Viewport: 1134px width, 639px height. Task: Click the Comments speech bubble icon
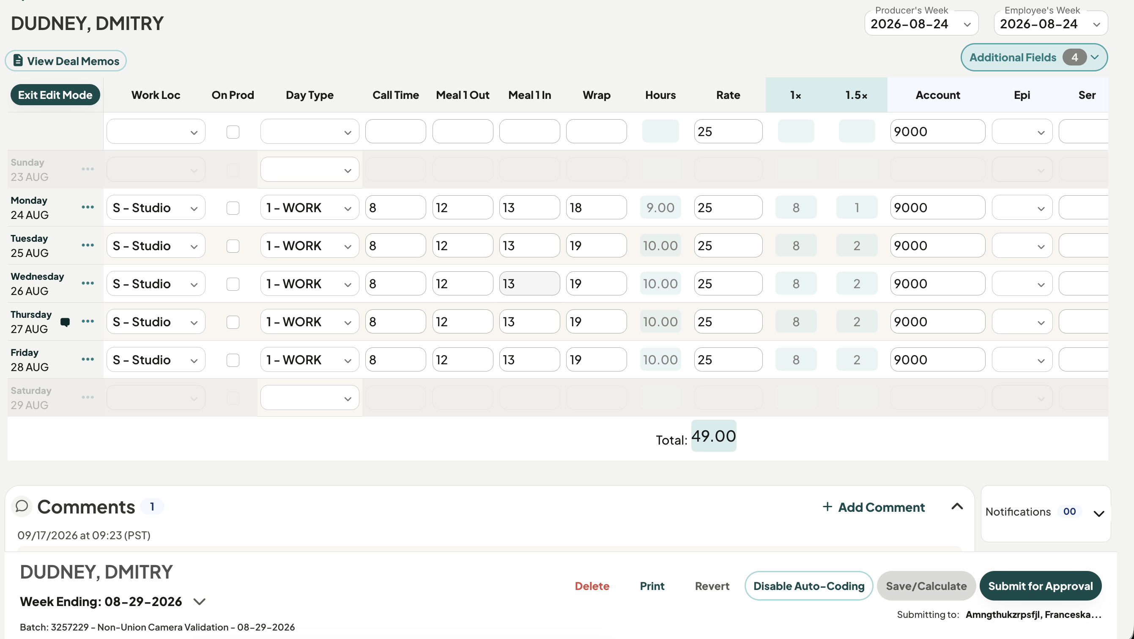pyautogui.click(x=22, y=506)
